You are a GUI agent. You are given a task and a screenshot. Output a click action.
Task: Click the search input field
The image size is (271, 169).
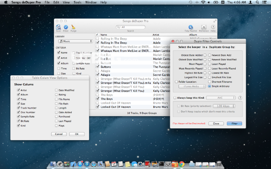click(131, 27)
